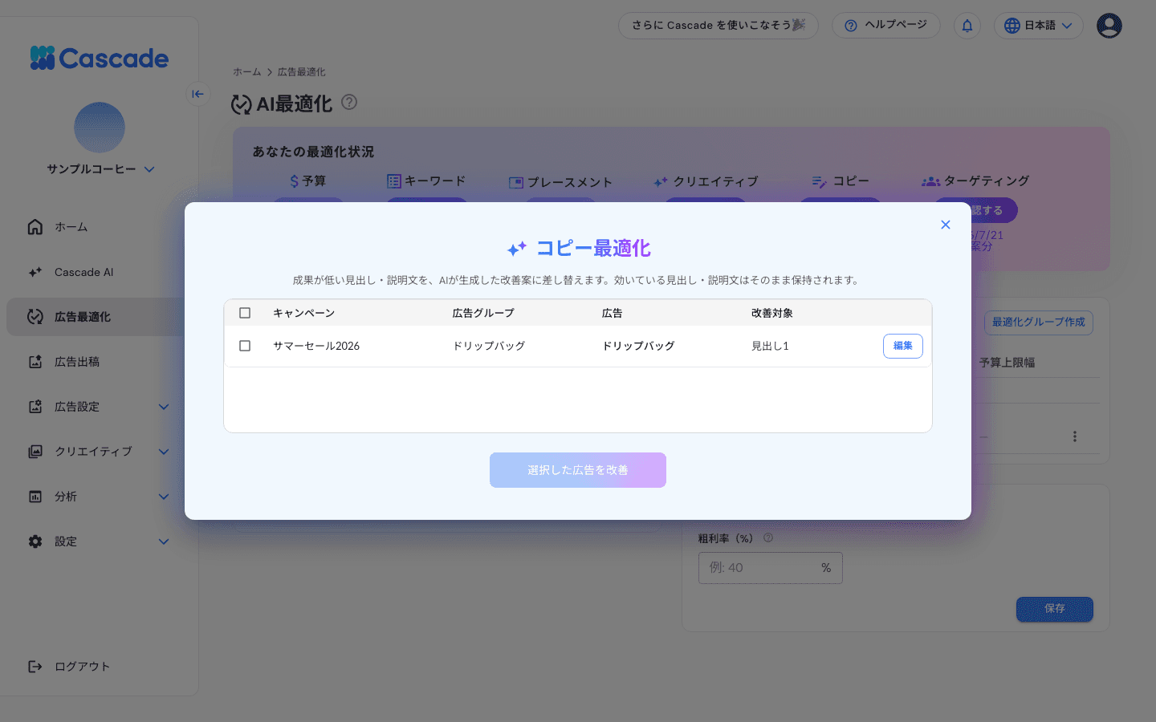The image size is (1156, 722).
Task: Click the 改善対象 column header
Action: point(772,313)
